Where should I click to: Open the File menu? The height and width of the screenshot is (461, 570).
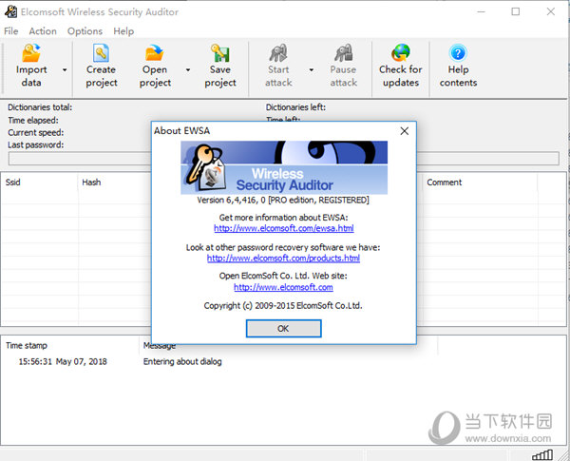tap(10, 31)
